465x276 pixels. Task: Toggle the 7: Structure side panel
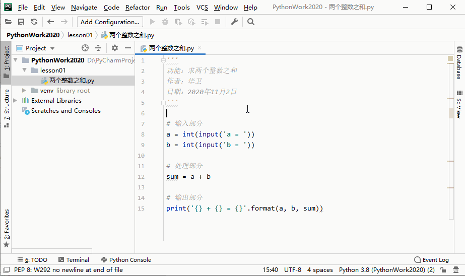coord(6,108)
